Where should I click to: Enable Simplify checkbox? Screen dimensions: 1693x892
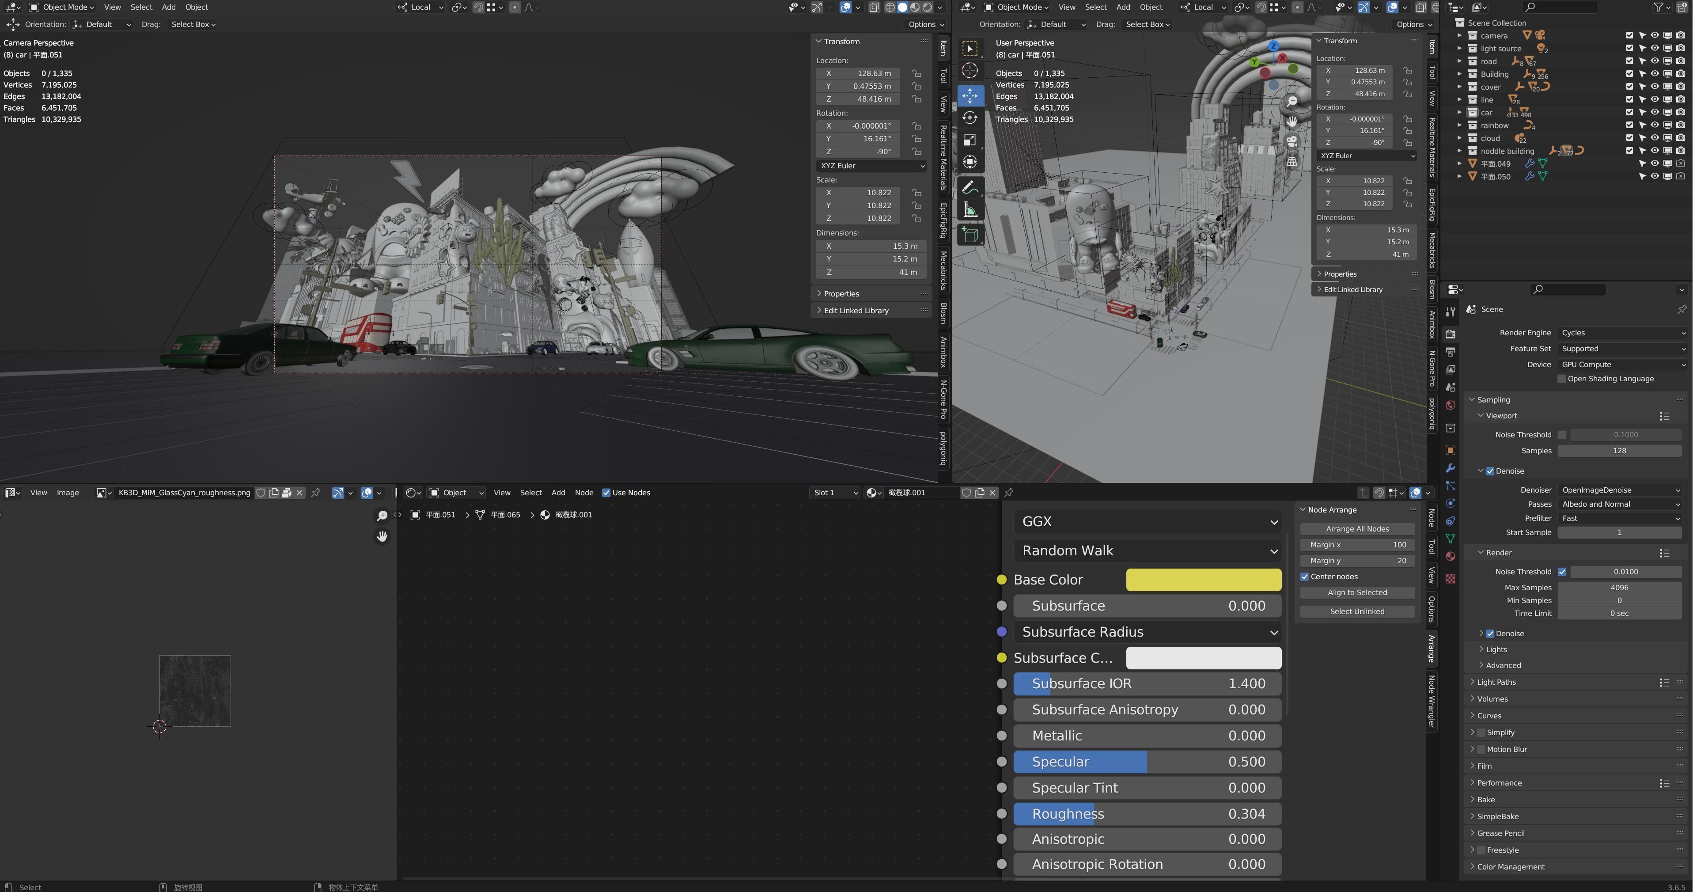pos(1481,732)
